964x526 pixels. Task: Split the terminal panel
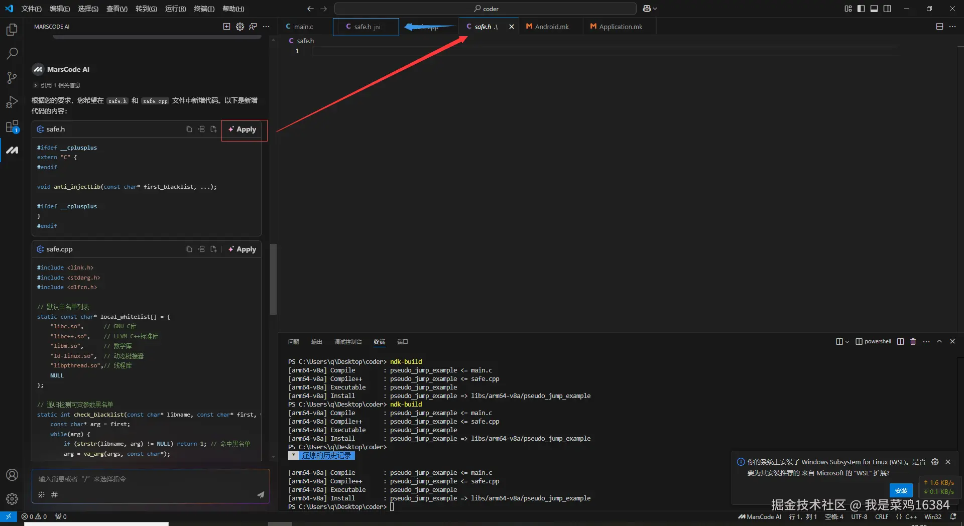(900, 342)
